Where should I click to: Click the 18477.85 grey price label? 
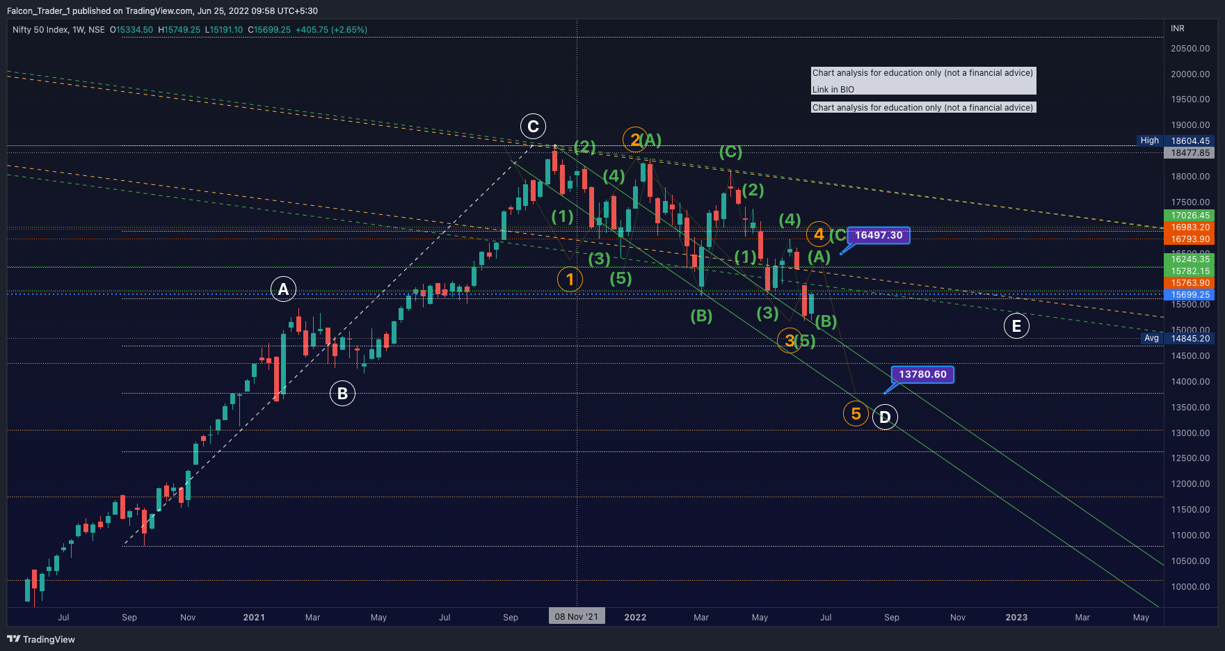click(1190, 152)
